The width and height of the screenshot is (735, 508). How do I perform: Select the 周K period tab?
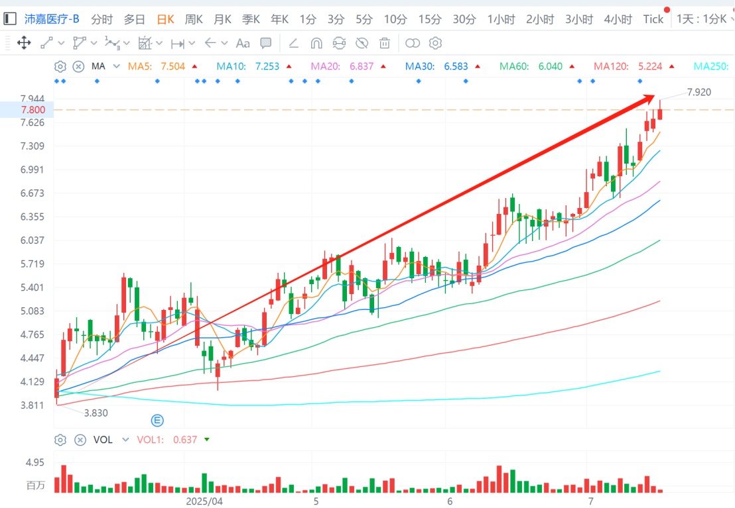point(194,19)
